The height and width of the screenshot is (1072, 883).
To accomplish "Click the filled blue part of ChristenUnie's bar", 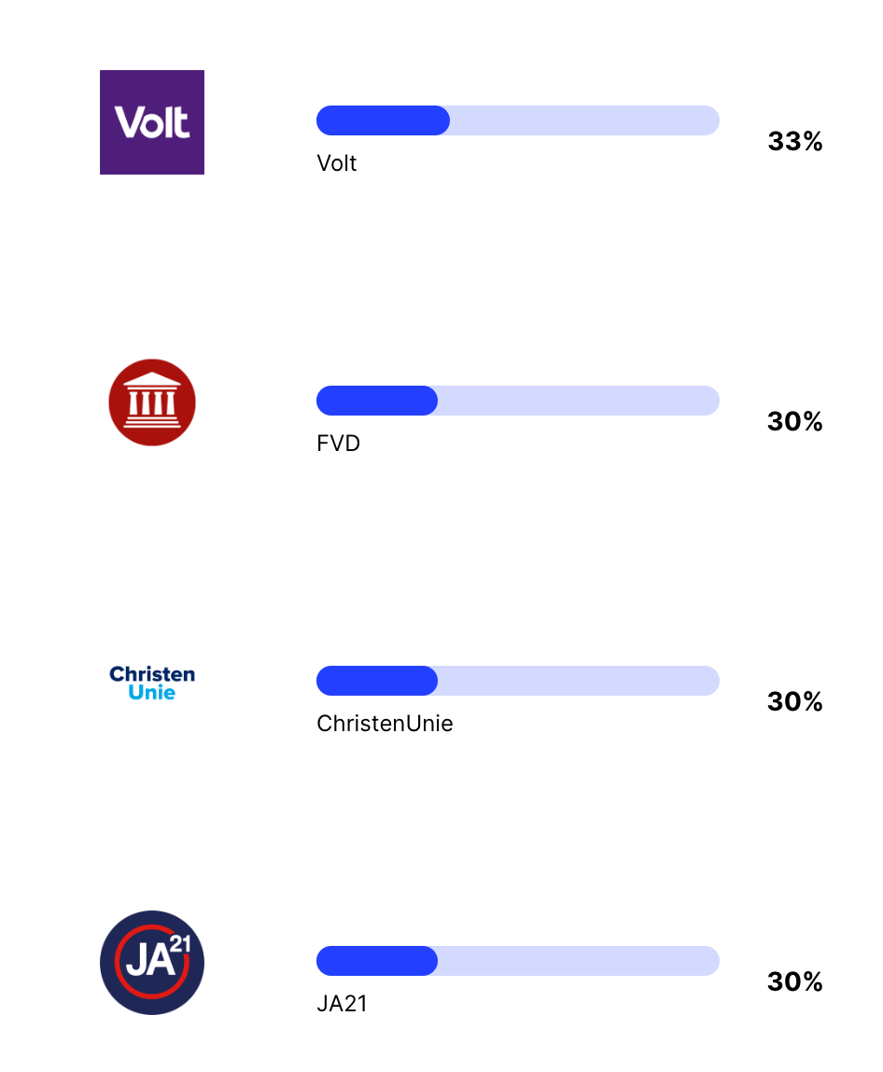I will (x=377, y=681).
